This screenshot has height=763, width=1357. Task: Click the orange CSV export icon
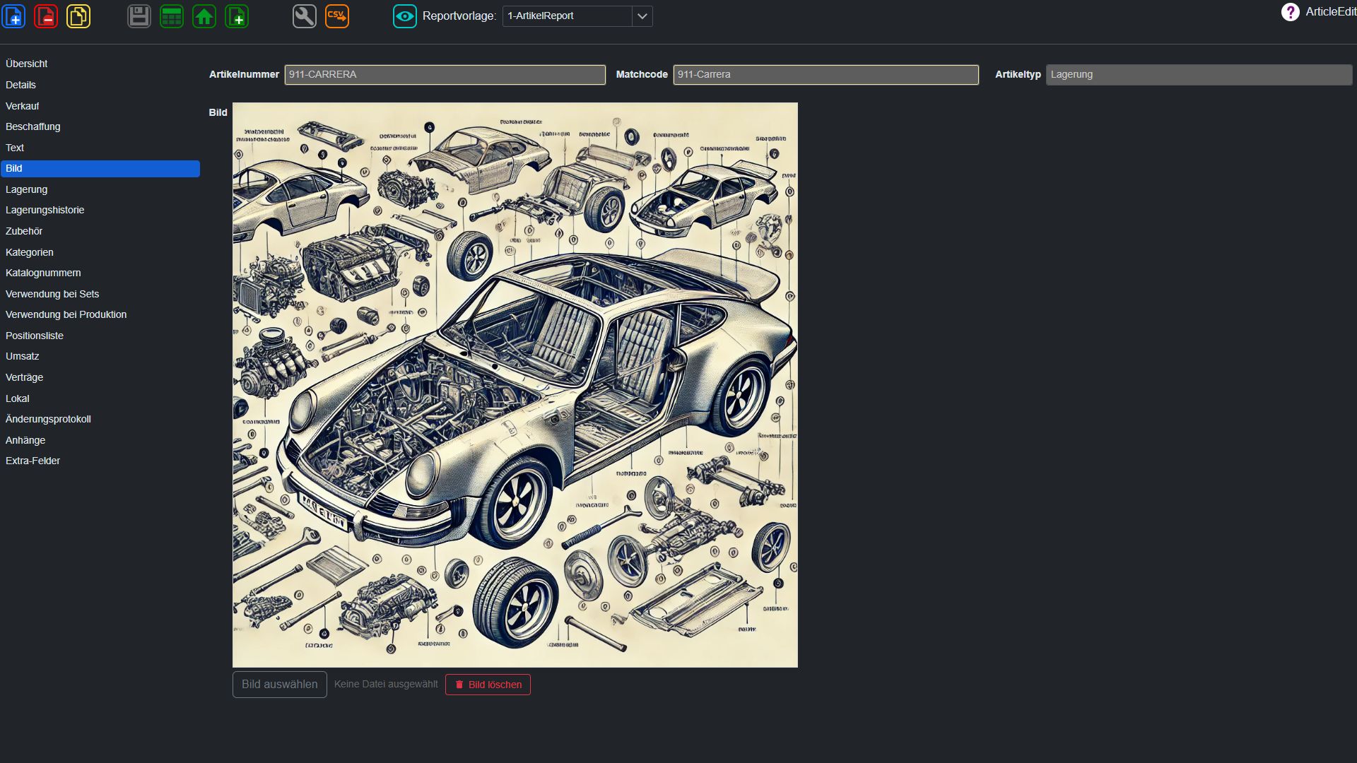pyautogui.click(x=337, y=16)
